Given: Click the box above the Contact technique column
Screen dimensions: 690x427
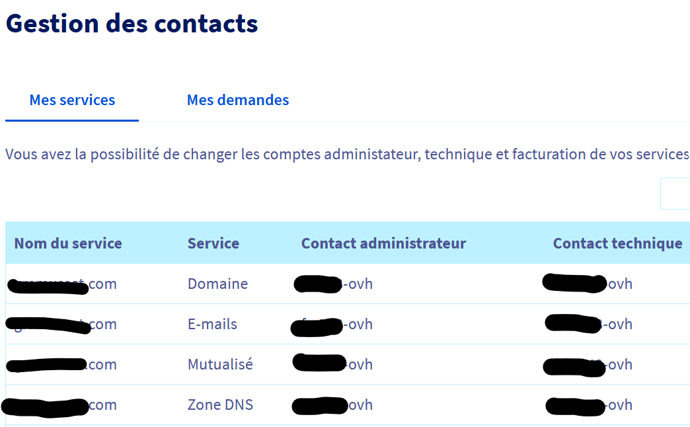Looking at the screenshot, I should pyautogui.click(x=675, y=194).
